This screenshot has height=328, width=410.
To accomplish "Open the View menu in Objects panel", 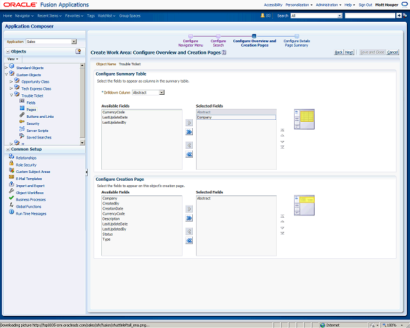I will point(13,59).
